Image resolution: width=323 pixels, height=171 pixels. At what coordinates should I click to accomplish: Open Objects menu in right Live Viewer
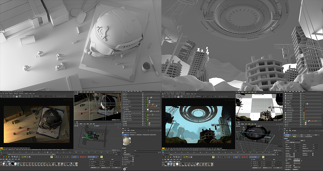[x=173, y=94]
